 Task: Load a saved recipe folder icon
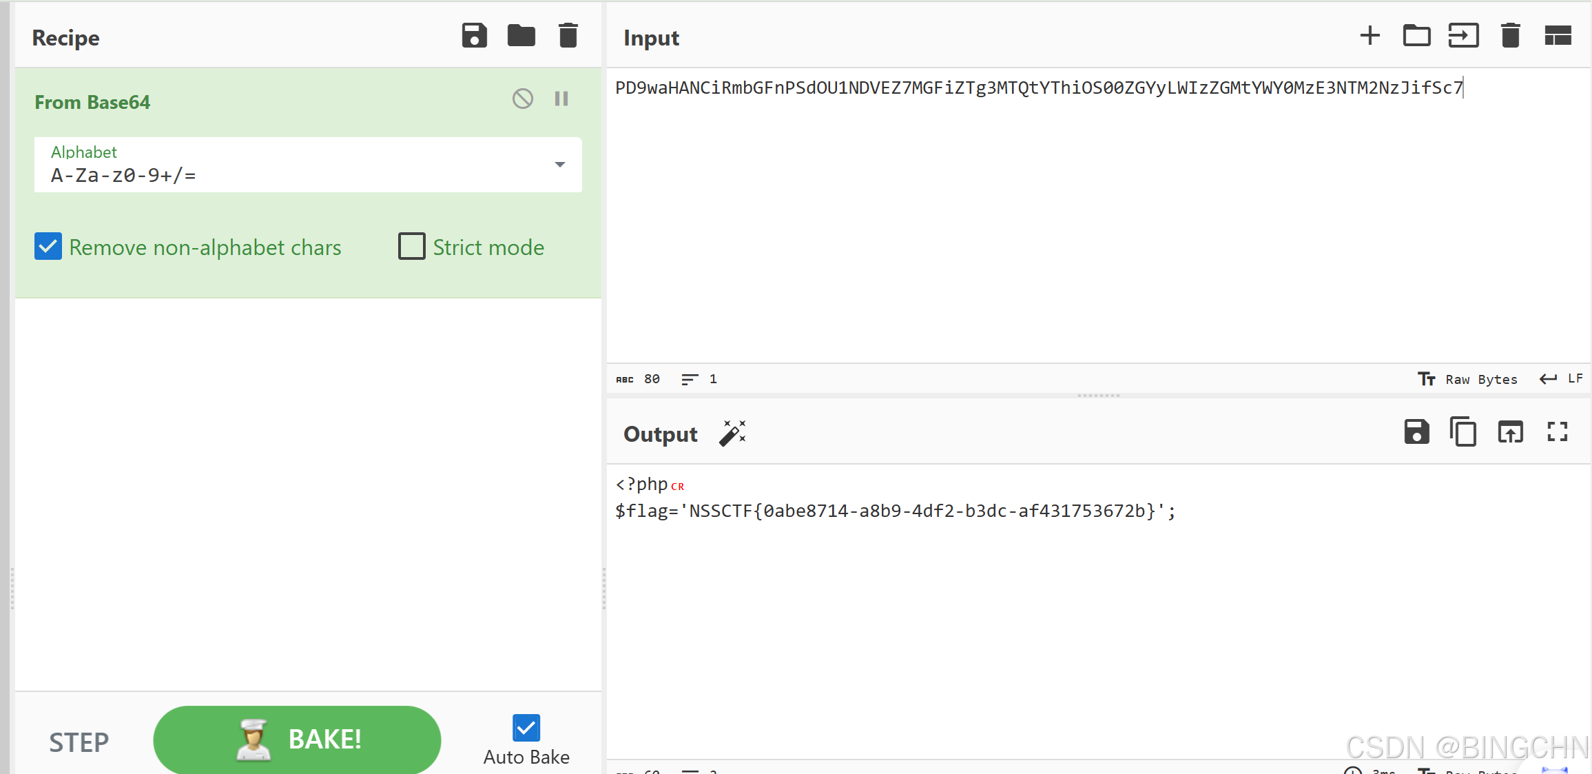[x=521, y=36]
